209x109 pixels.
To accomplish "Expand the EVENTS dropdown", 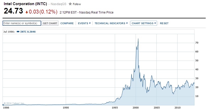I will [x=84, y=23].
